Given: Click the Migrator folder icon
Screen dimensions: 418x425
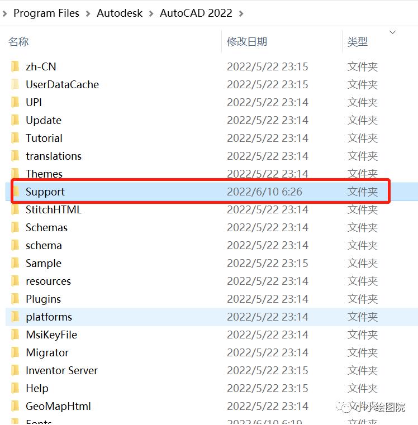Looking at the screenshot, I should [15, 352].
